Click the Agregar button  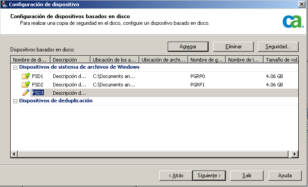(188, 47)
